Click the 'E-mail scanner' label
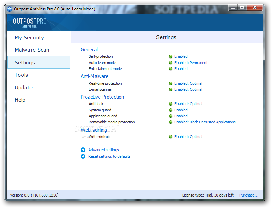 coord(101,89)
